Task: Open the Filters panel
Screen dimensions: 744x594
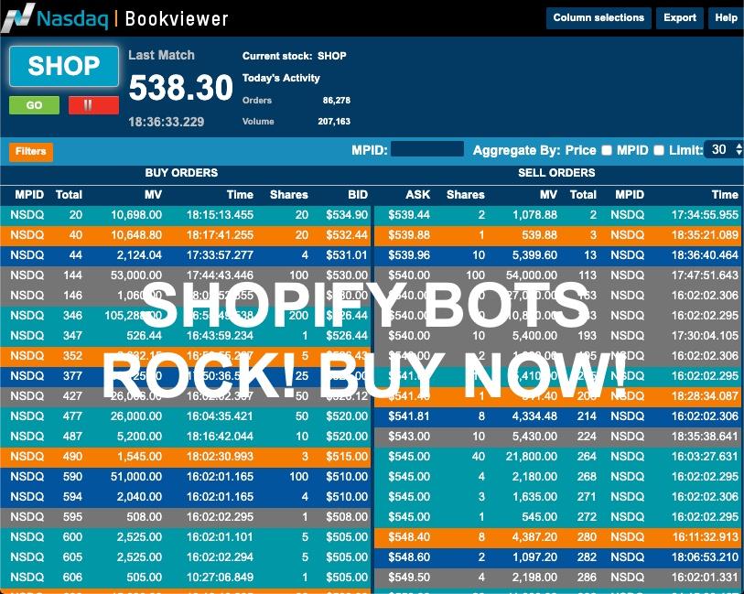Action: point(31,152)
